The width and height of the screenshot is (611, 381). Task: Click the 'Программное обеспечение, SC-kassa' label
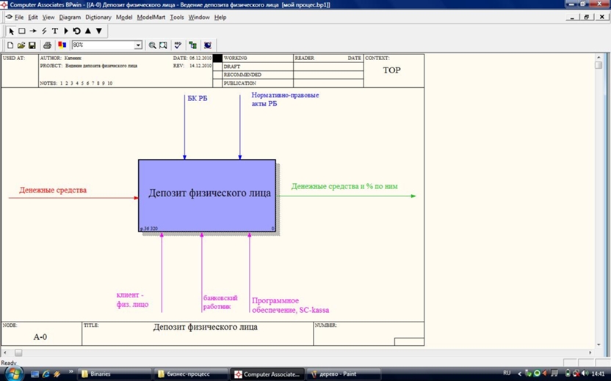290,306
